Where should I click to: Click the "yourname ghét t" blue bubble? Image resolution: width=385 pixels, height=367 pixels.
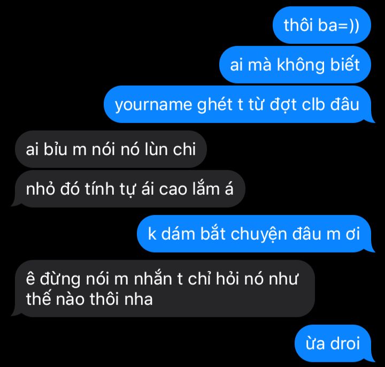tap(239, 104)
